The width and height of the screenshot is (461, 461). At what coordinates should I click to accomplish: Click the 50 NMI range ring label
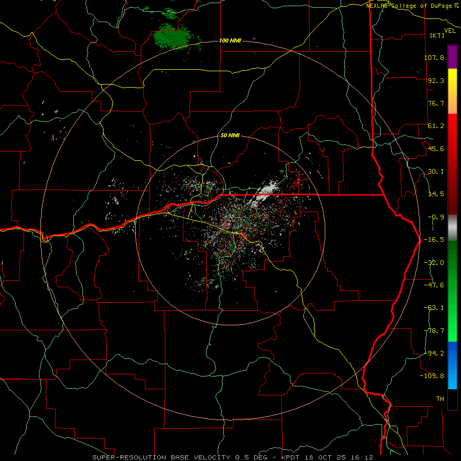tap(230, 135)
